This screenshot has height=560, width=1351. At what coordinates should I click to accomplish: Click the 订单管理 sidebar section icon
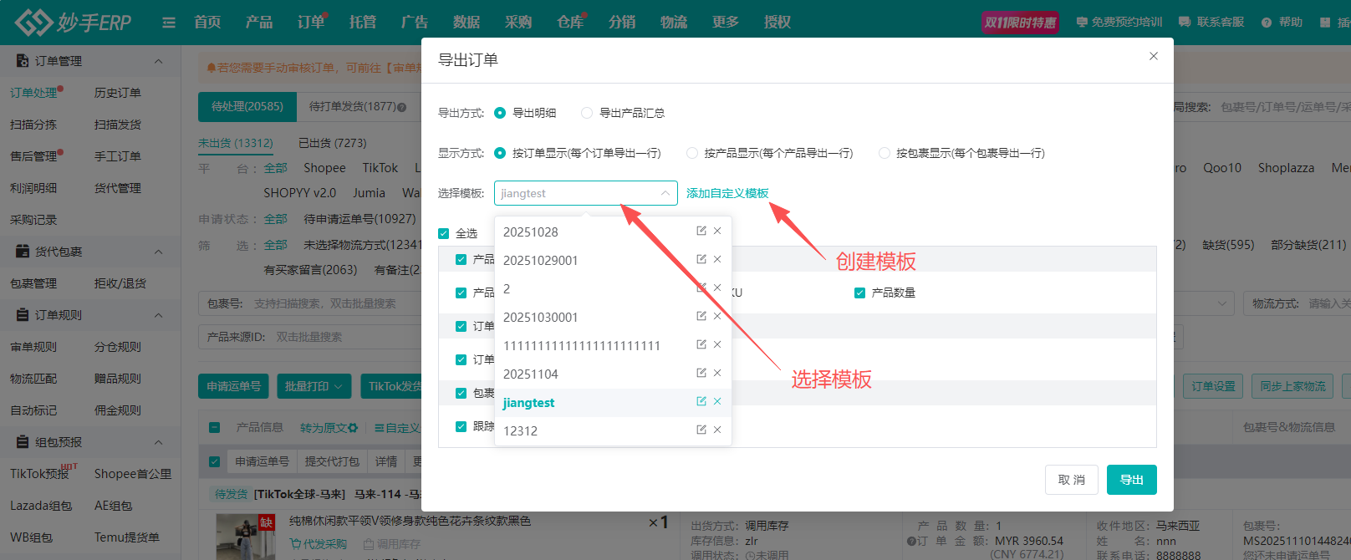click(x=23, y=61)
